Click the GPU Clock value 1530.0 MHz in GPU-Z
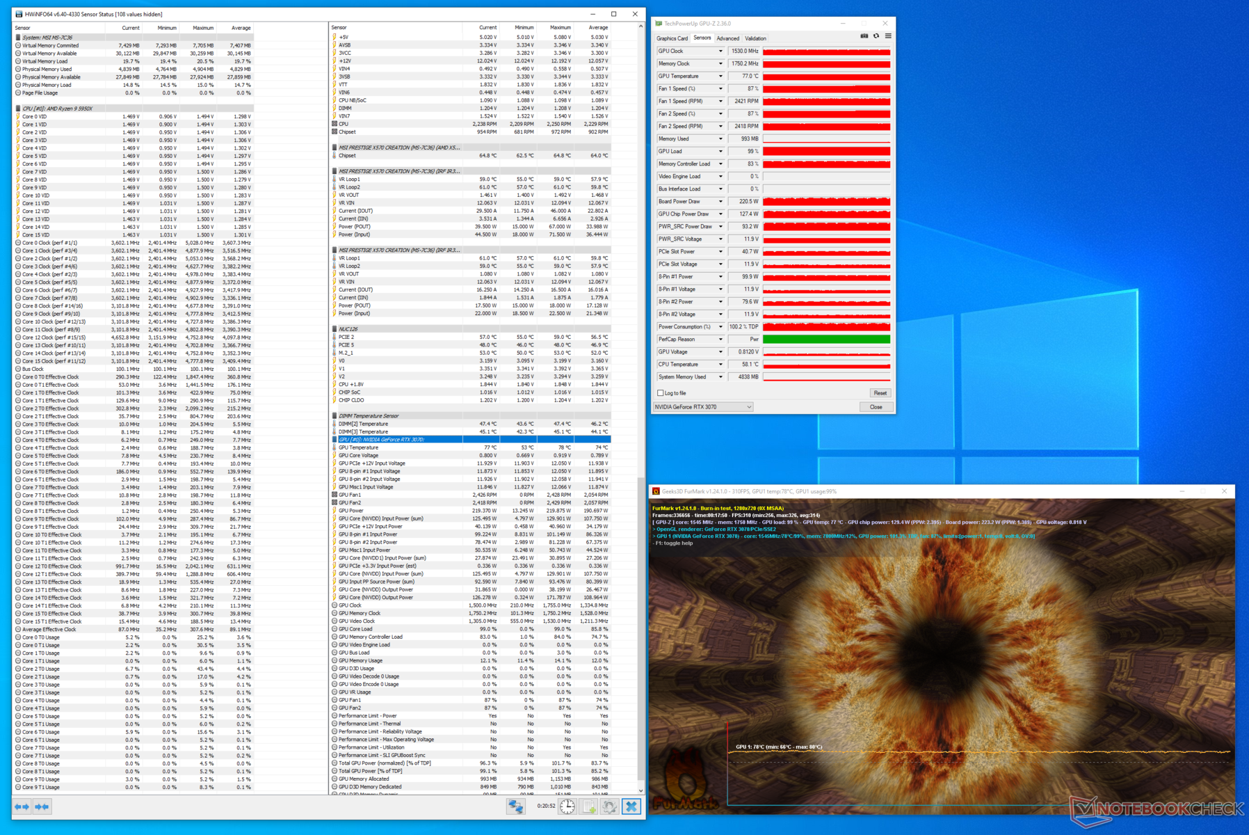 coord(744,51)
